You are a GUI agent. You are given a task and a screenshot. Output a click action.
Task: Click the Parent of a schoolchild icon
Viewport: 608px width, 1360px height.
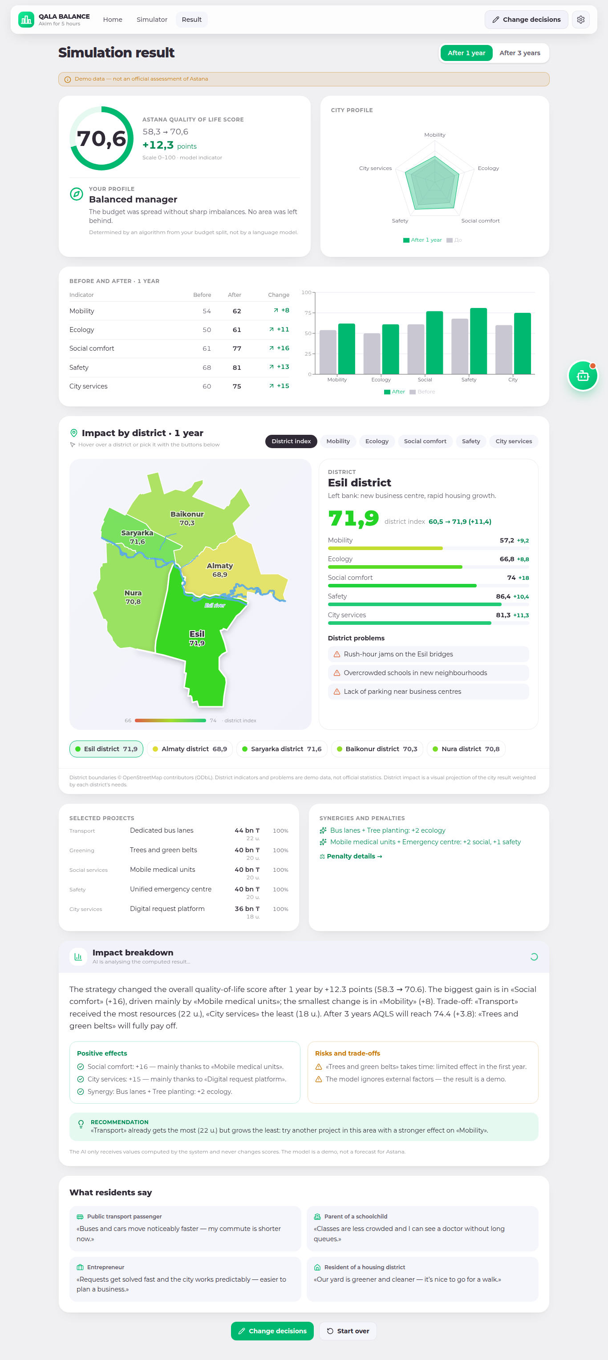(x=317, y=1216)
